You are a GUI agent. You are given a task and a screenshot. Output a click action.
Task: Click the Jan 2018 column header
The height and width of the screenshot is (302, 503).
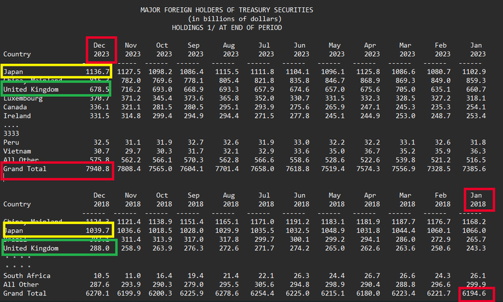tap(478, 199)
